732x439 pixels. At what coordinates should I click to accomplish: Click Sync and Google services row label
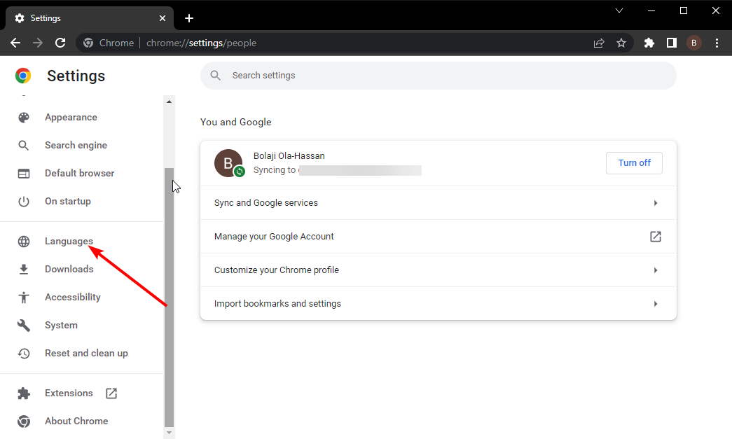(266, 203)
